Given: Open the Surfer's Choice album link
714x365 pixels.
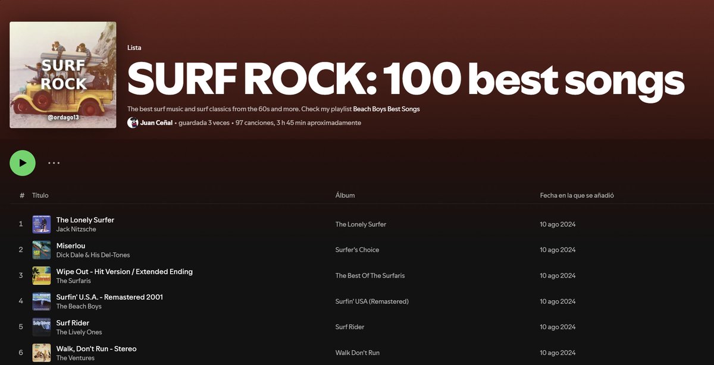Looking at the screenshot, I should click(x=357, y=250).
